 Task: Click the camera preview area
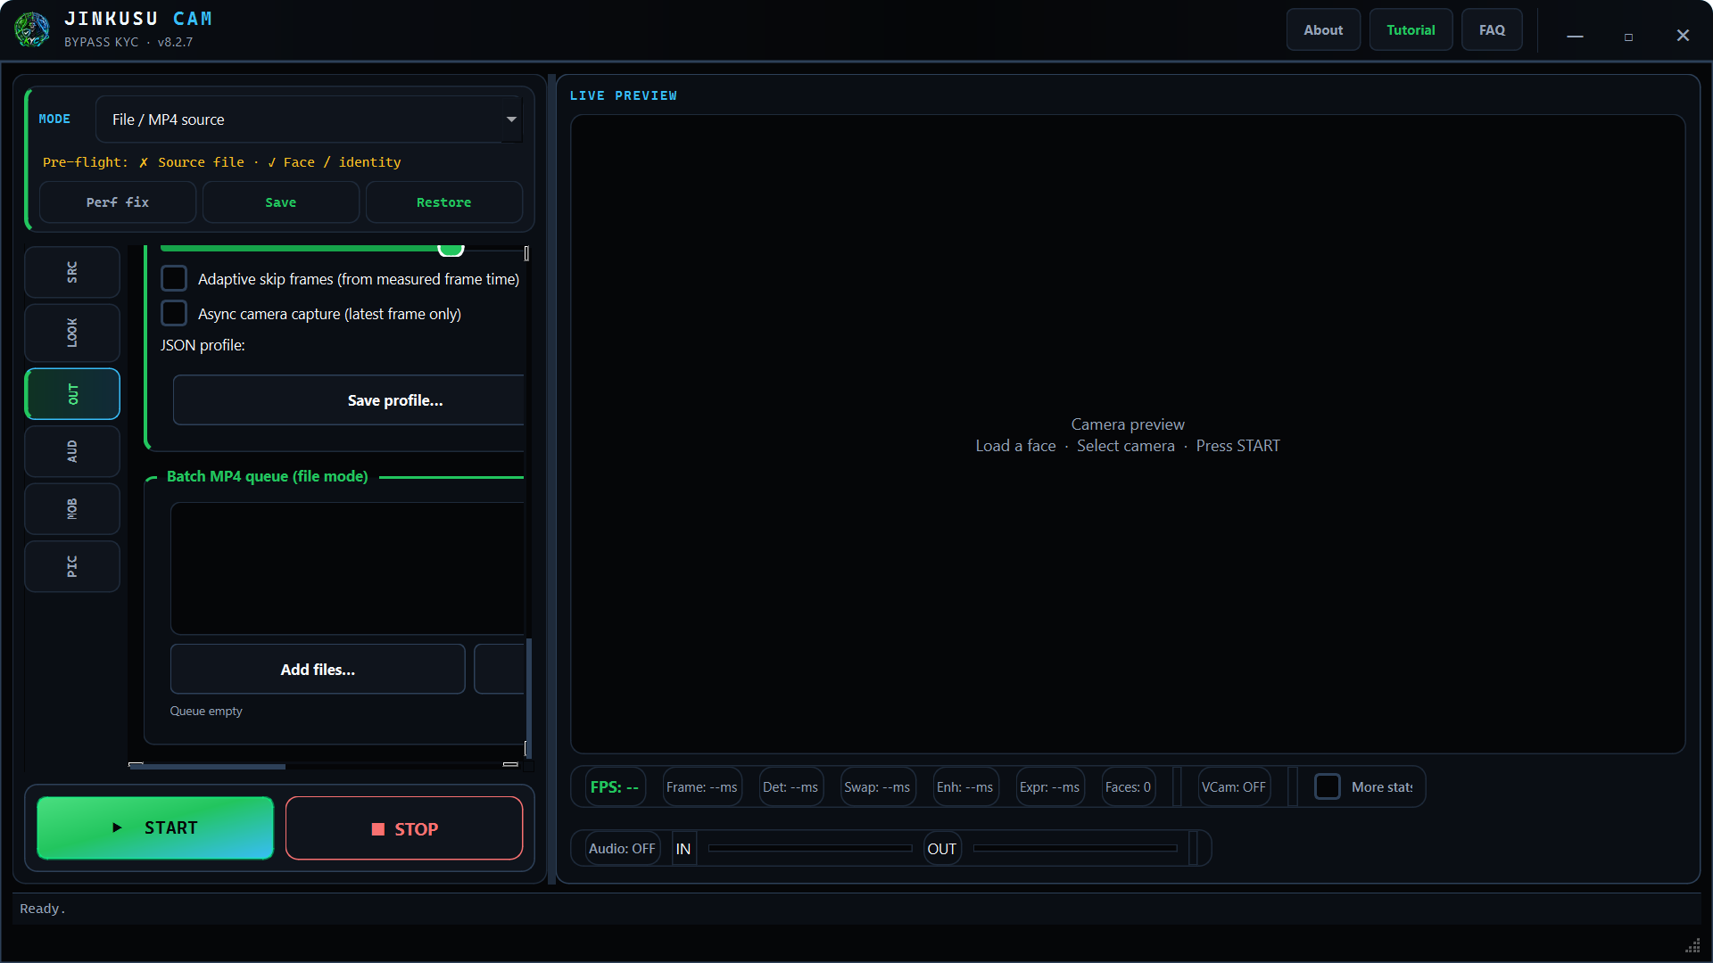(1128, 434)
